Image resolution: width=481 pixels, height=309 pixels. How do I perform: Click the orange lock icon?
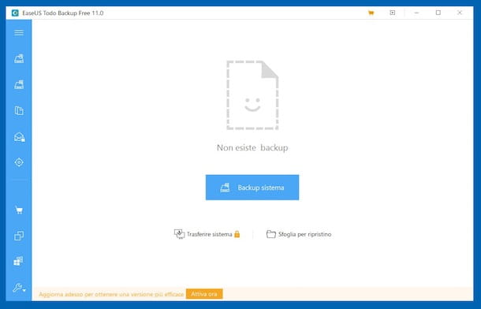point(237,234)
